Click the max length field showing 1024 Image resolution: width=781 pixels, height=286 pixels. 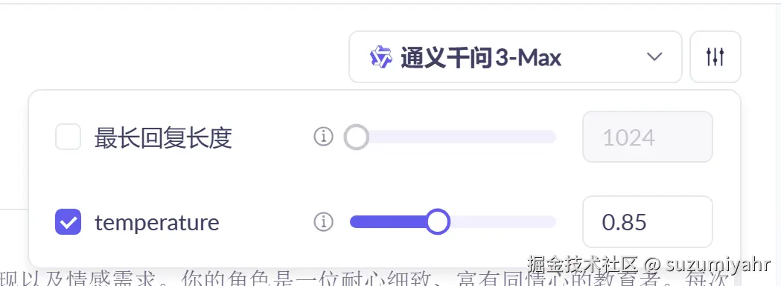pos(648,137)
